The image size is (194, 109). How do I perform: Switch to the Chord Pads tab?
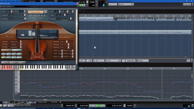[x=54, y=102]
